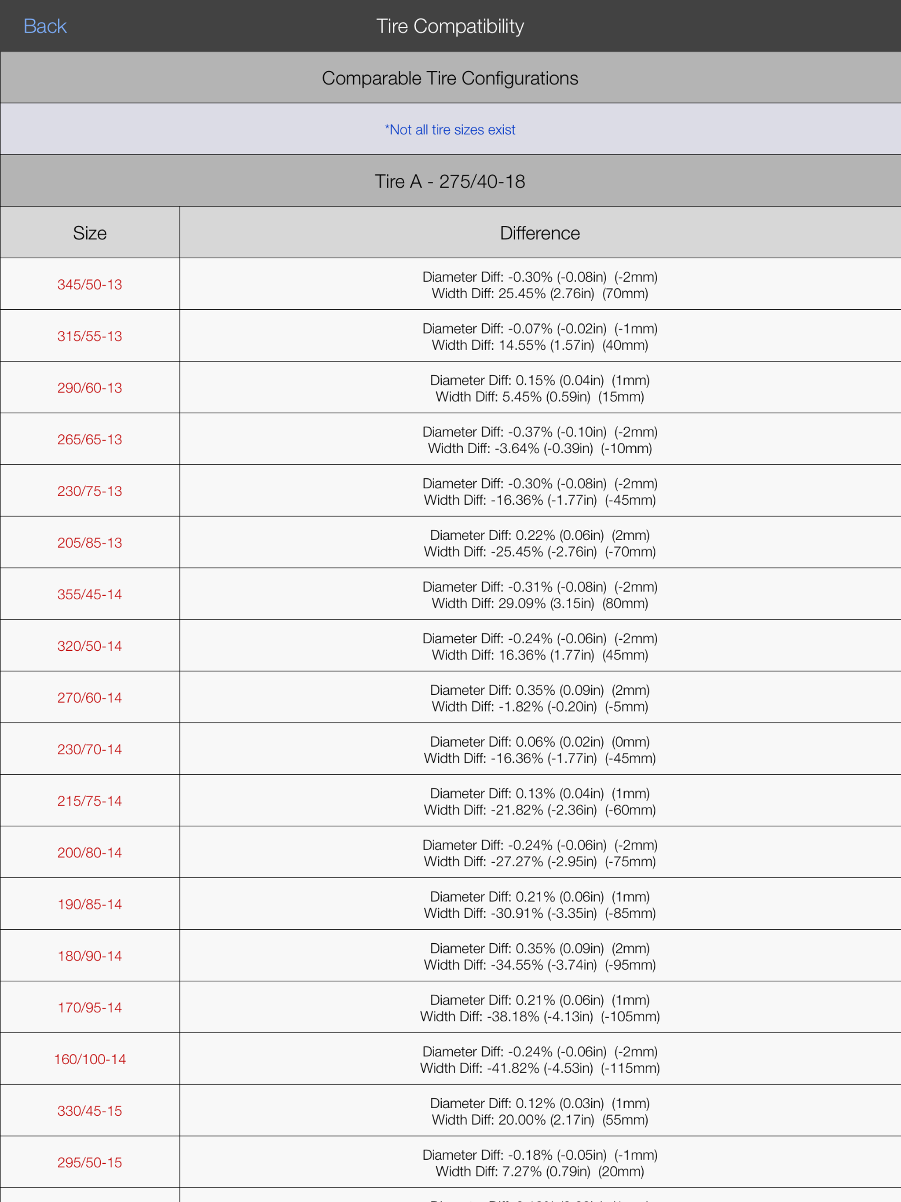The height and width of the screenshot is (1202, 901).
Task: Select tire size 180/90-14
Action: [90, 955]
